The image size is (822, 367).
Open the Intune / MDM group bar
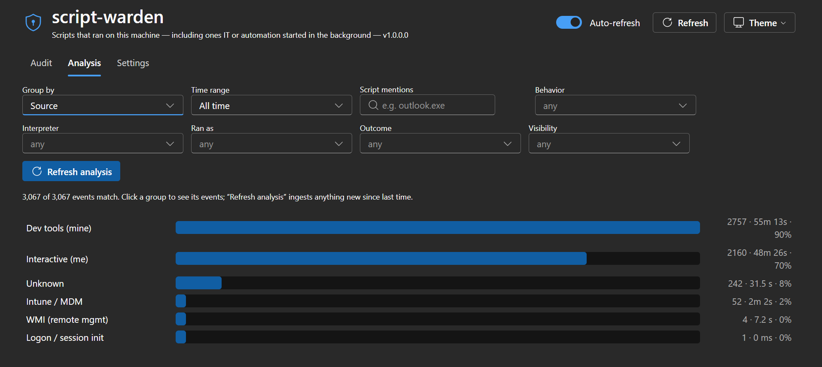(x=438, y=301)
